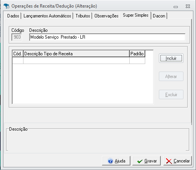This screenshot has width=196, height=170.
Task: Click into the Descrição text field
Action: tap(107, 37)
